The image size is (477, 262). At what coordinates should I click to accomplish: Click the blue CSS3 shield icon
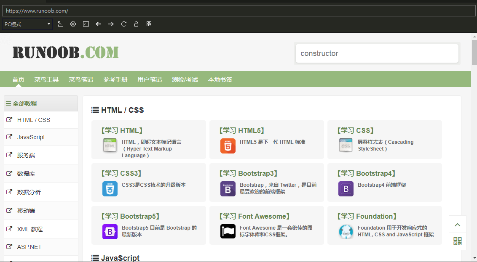[110, 189]
